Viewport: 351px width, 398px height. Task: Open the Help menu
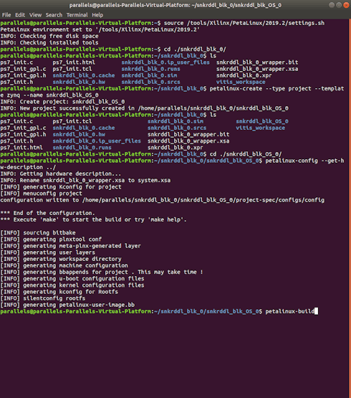point(97,15)
